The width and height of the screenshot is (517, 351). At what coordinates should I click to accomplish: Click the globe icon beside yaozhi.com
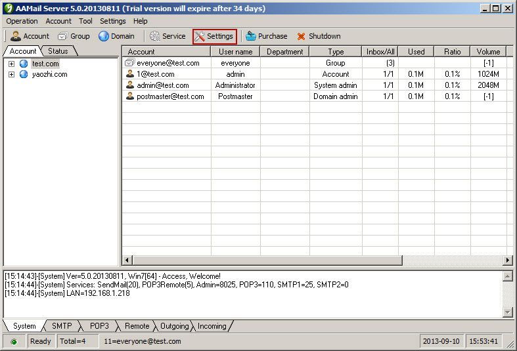pos(24,74)
